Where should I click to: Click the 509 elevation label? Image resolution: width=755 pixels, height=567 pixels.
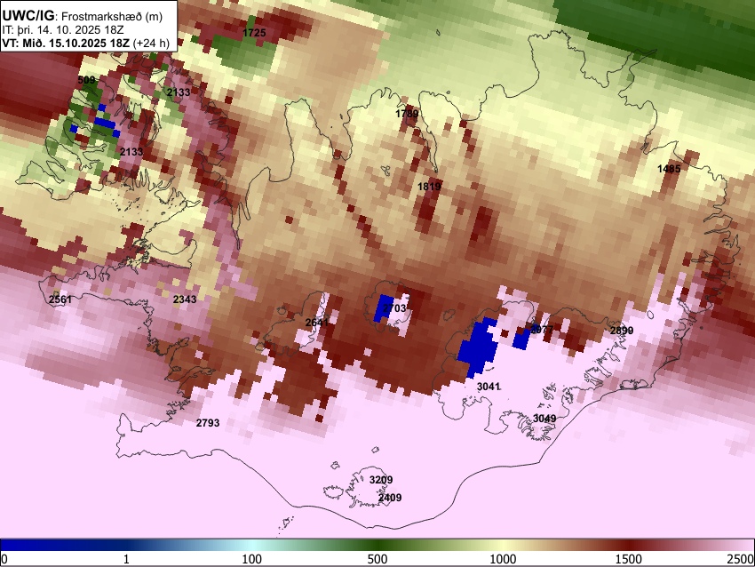coord(87,80)
